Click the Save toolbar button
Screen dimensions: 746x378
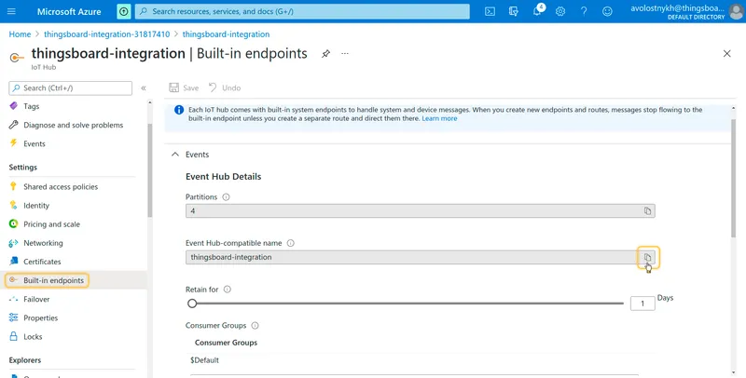(x=184, y=88)
